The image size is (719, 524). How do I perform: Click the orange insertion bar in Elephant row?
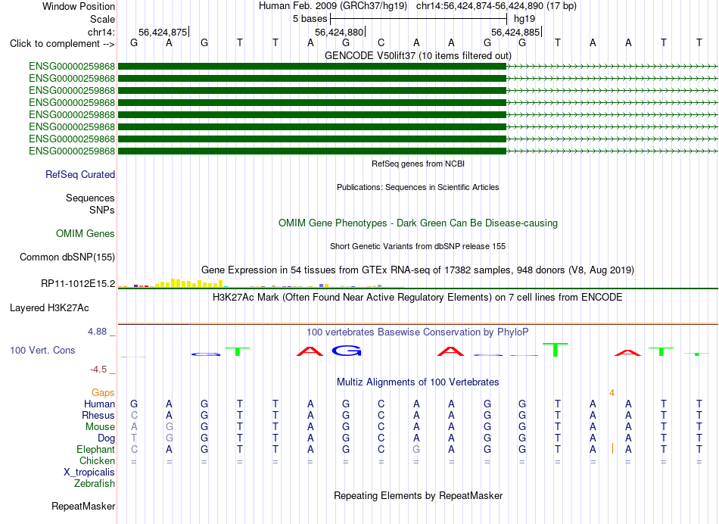[x=612, y=448]
